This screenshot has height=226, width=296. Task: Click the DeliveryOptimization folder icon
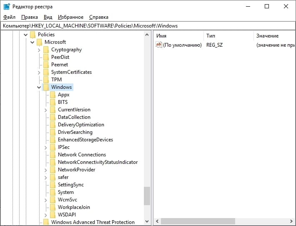53,125
